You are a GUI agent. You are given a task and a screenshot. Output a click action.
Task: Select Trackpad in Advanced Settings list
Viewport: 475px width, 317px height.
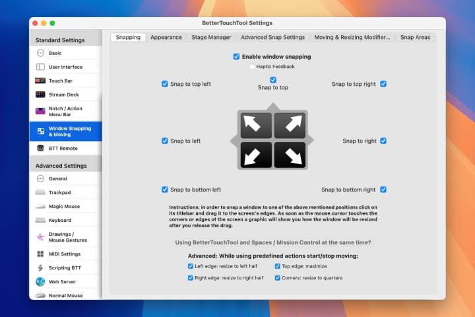pos(60,193)
